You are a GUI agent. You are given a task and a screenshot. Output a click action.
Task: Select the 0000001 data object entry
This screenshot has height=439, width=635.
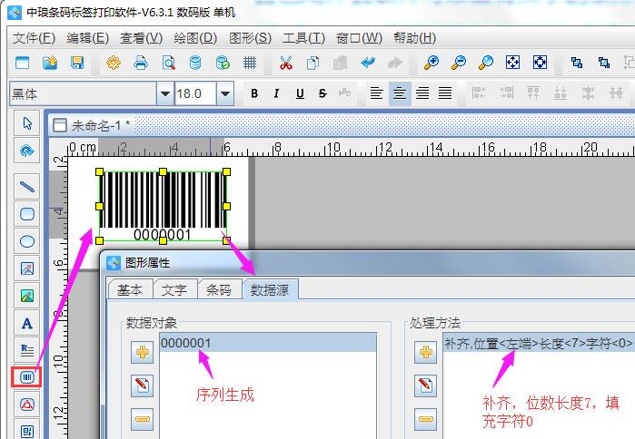[x=268, y=343]
